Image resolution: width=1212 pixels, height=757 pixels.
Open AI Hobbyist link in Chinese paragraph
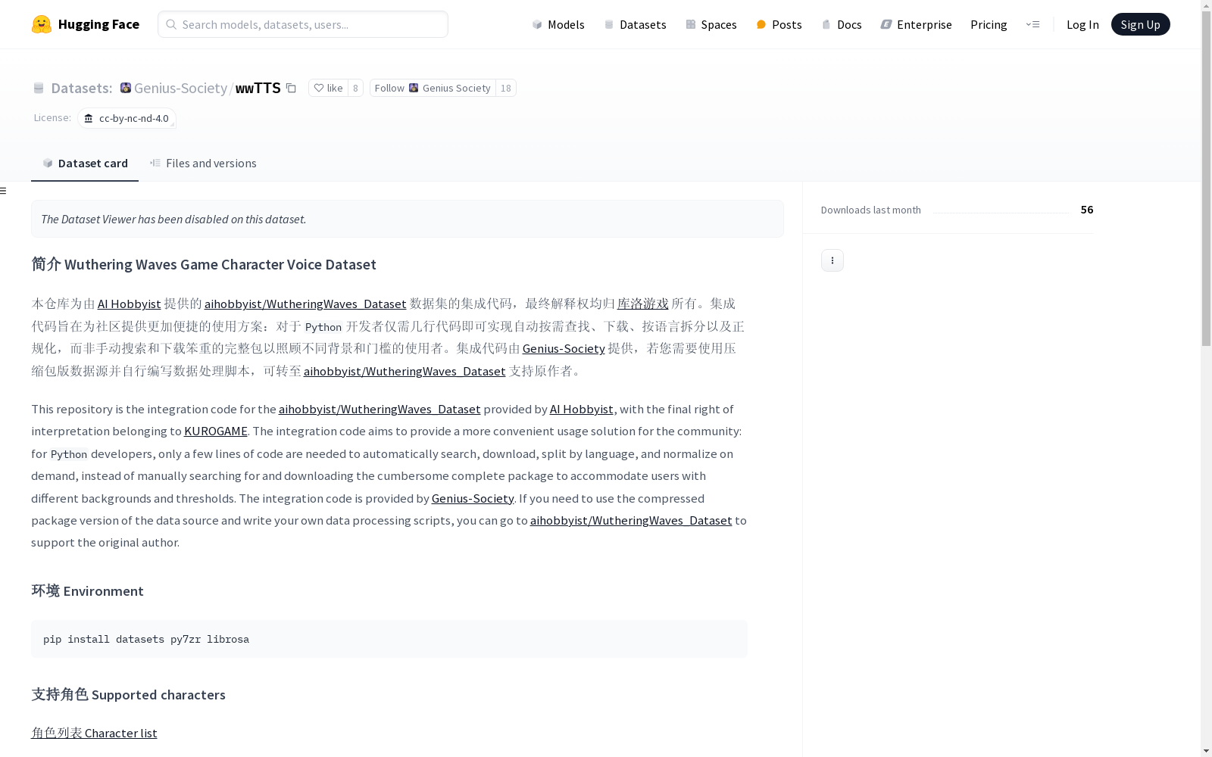pyautogui.click(x=129, y=304)
